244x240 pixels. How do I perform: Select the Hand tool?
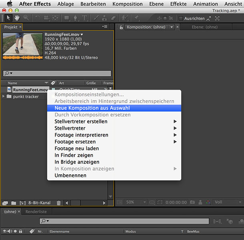tap(17, 18)
